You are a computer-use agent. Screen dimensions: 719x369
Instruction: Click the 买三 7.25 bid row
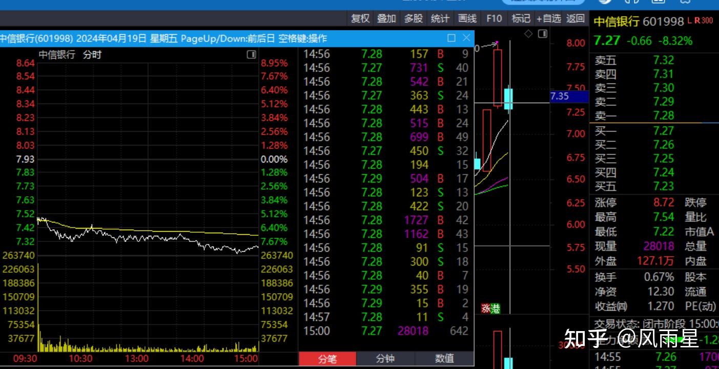pos(654,159)
